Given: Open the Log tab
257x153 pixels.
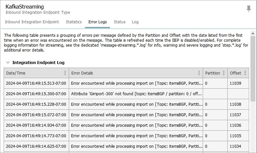Looking at the screenshot, I should point(135,22).
